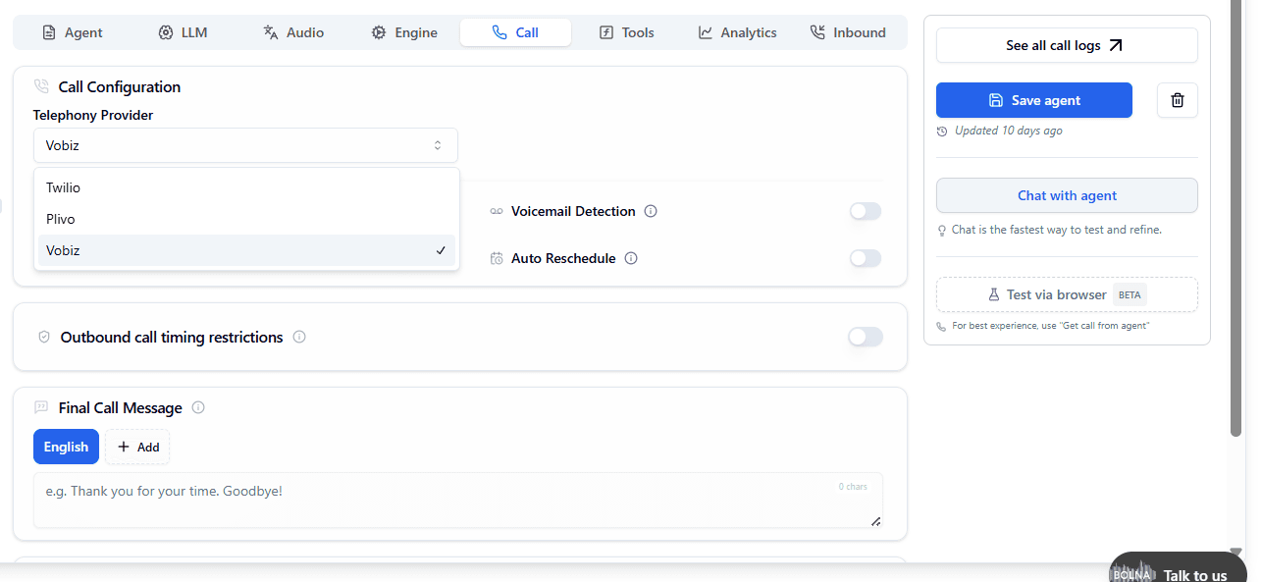1261x582 pixels.
Task: Click the Final Call Message info icon
Action: pyautogui.click(x=198, y=407)
